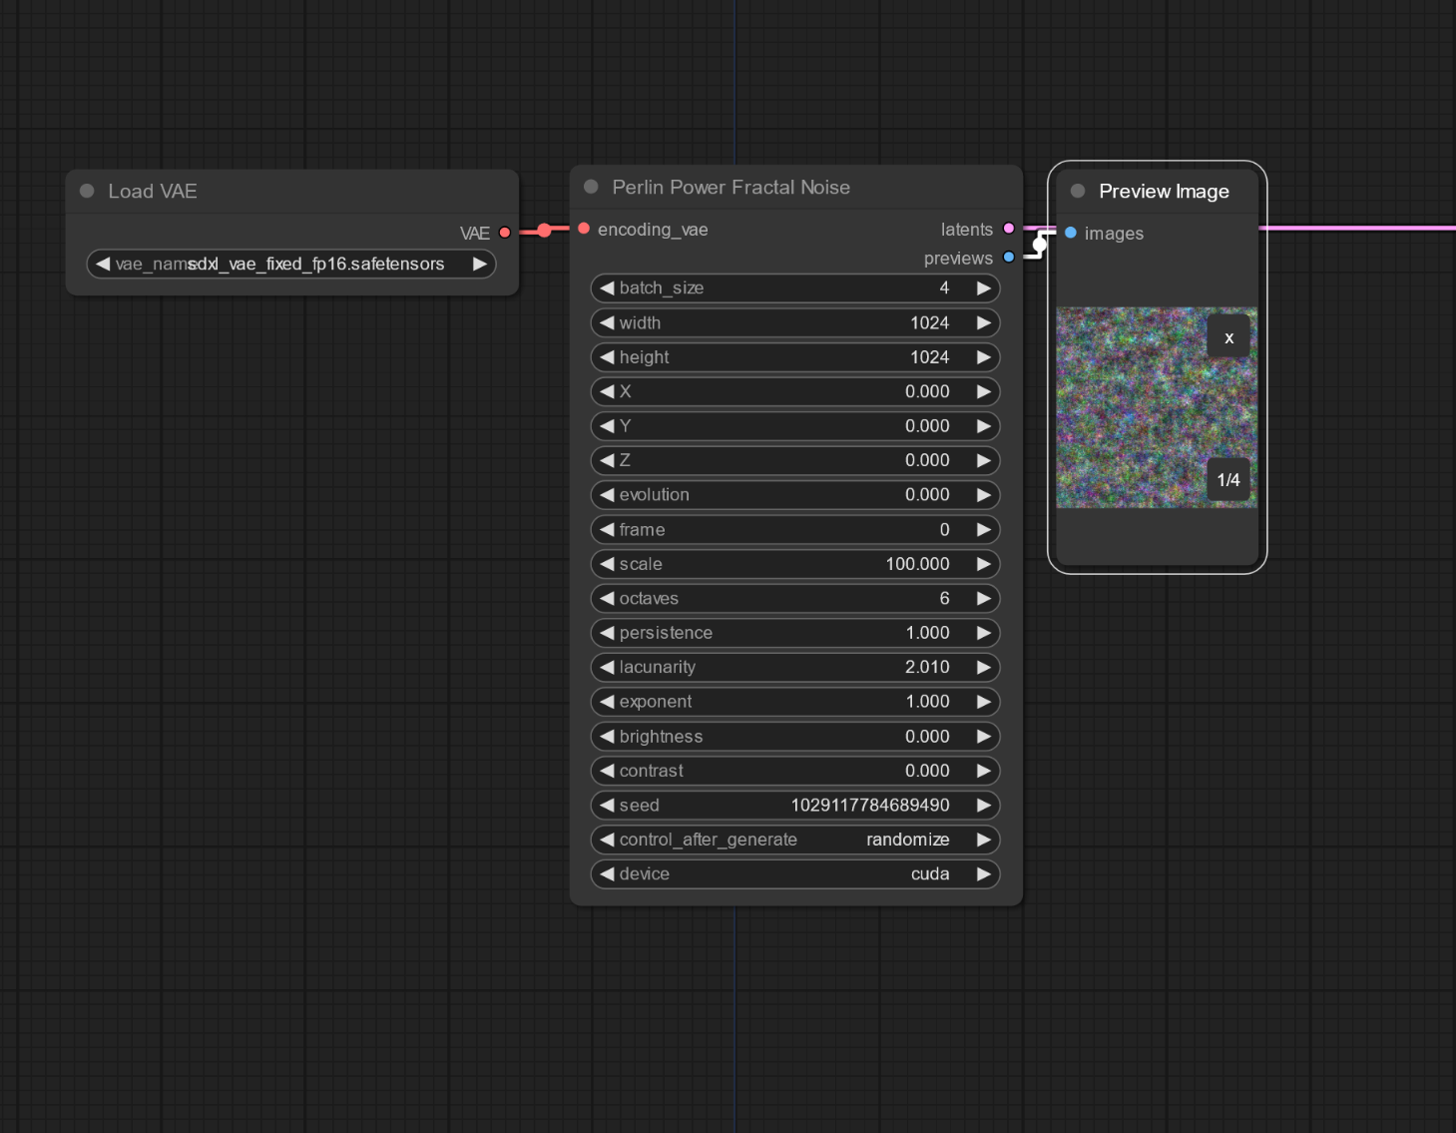The height and width of the screenshot is (1133, 1456).
Task: Increase batch_size with the right arrow
Action: 984,288
